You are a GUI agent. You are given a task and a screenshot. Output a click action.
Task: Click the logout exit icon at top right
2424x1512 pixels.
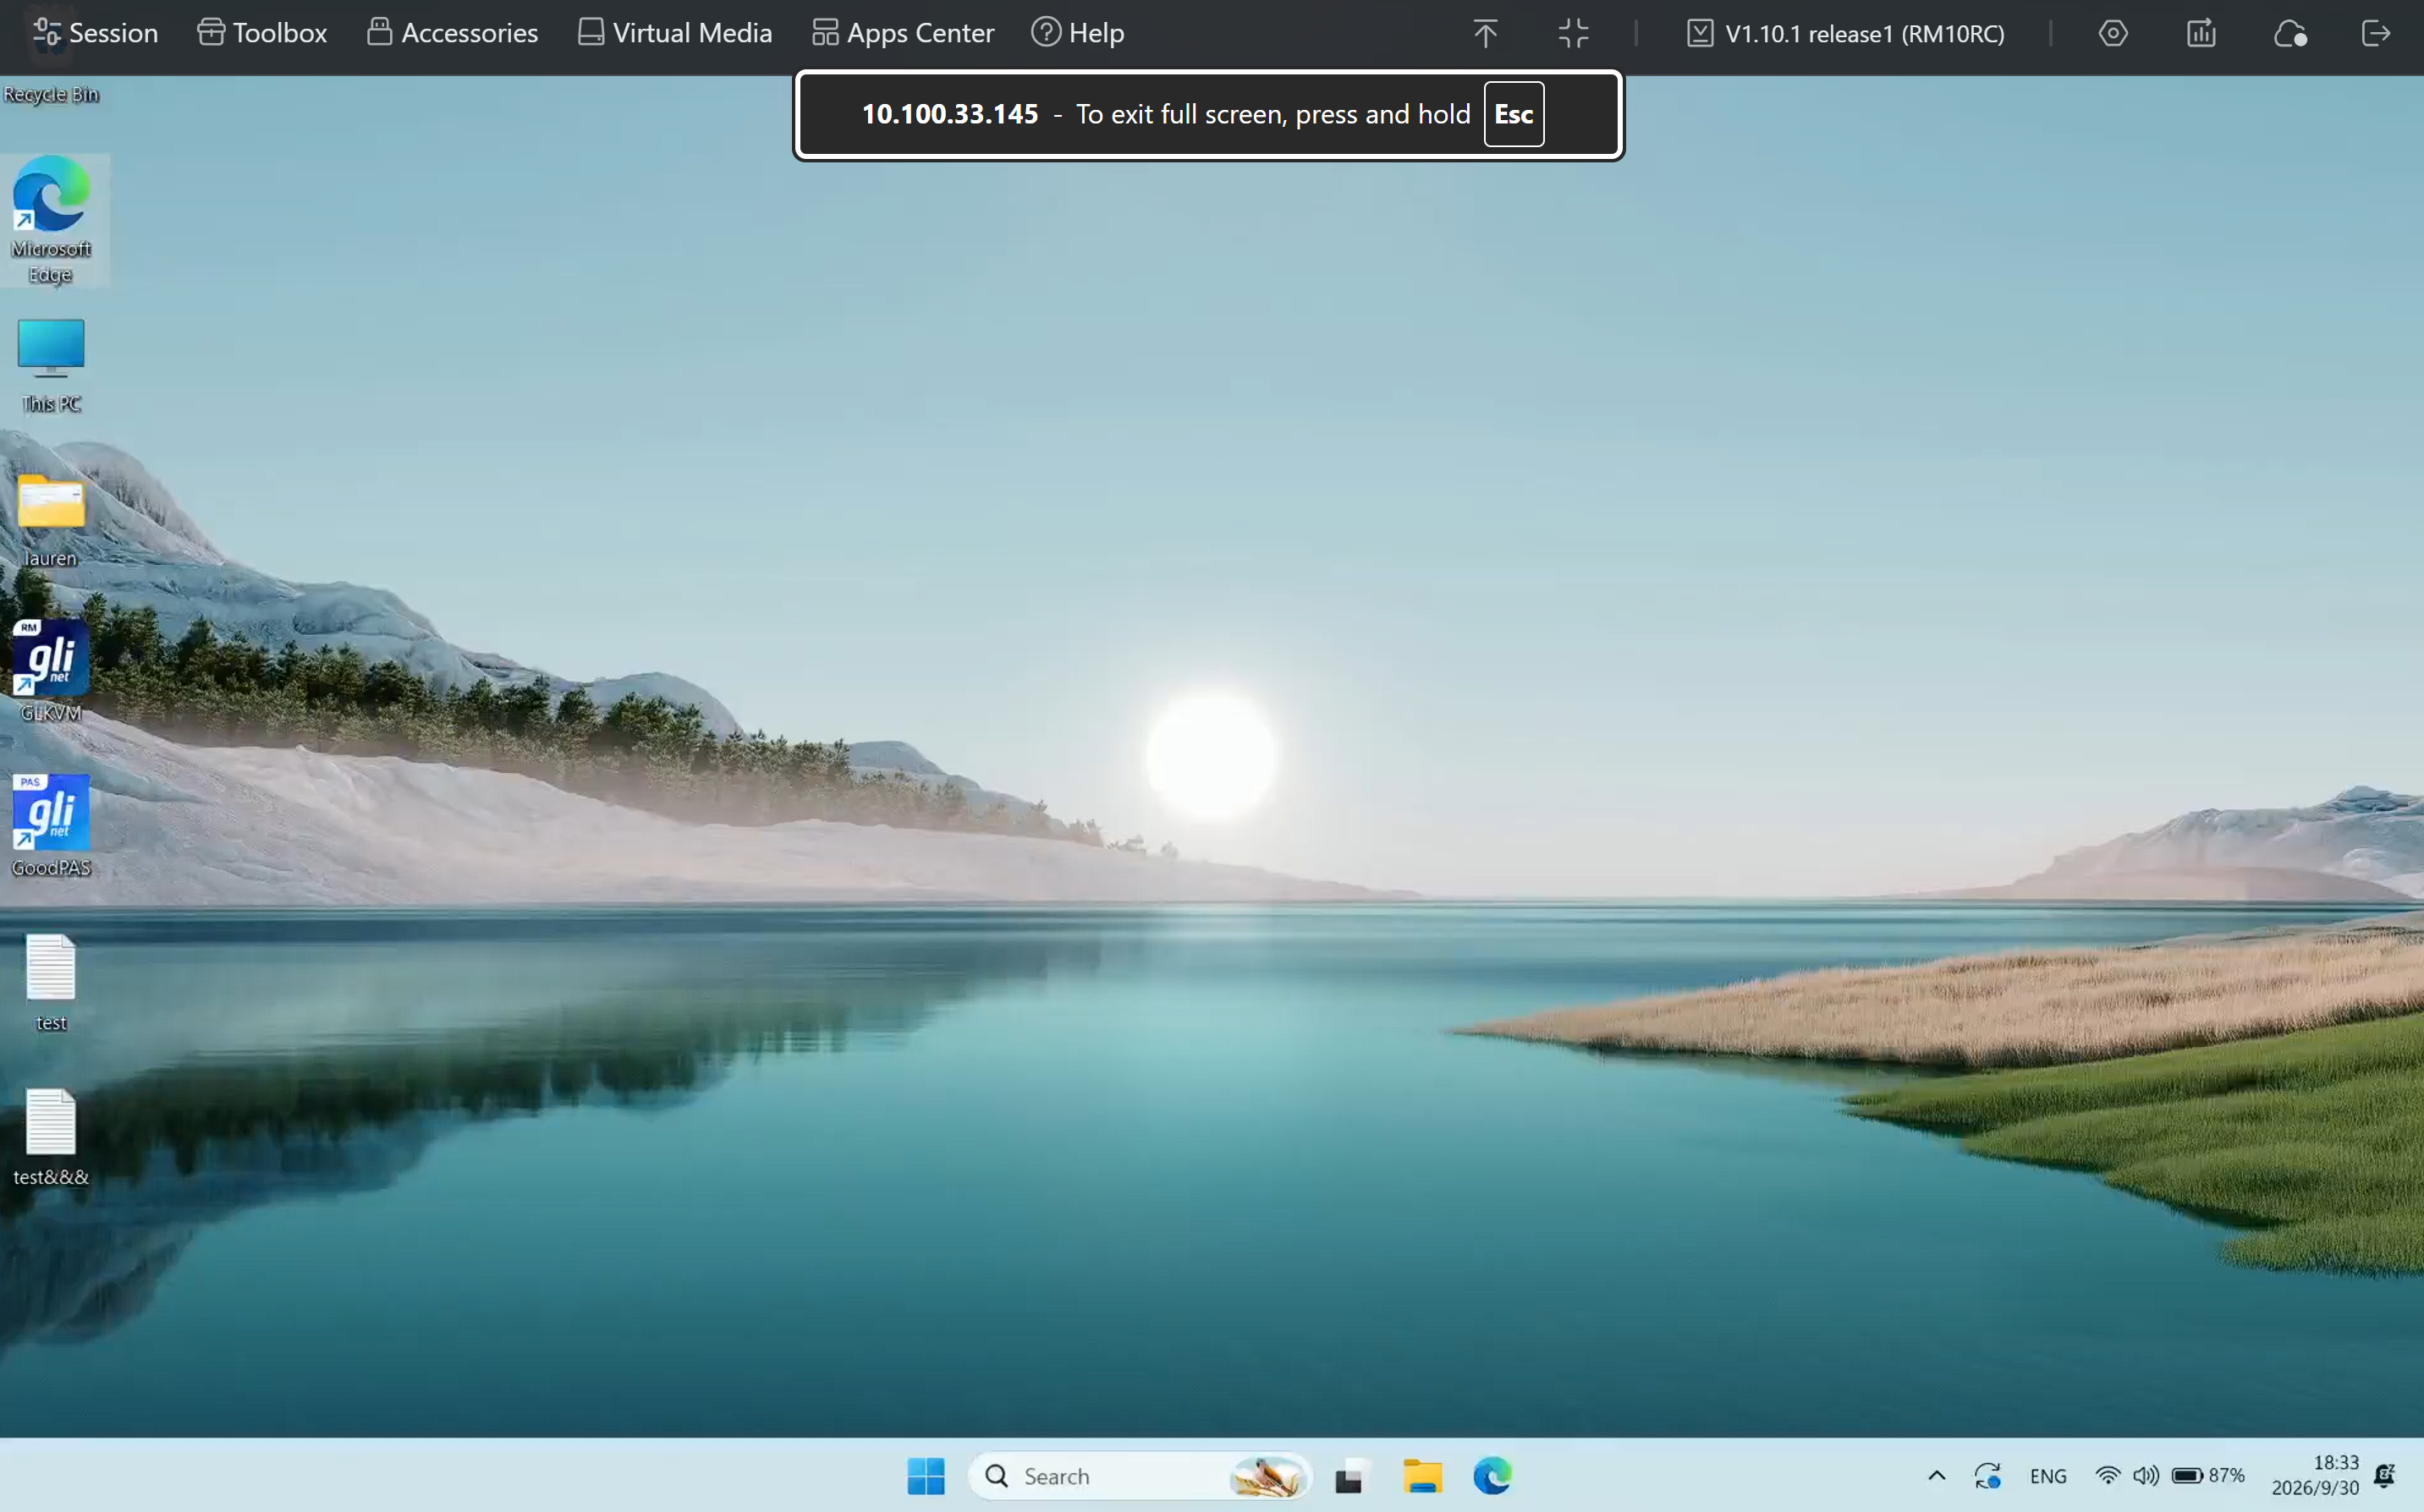2376,33
